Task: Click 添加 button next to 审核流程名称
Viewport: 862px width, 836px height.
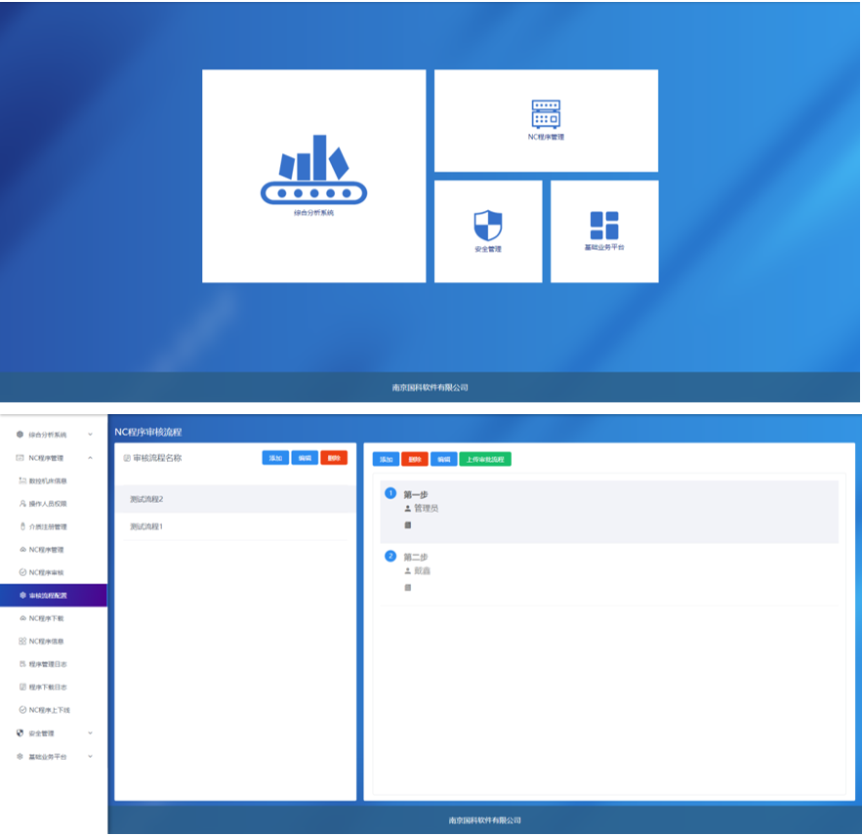Action: point(275,458)
